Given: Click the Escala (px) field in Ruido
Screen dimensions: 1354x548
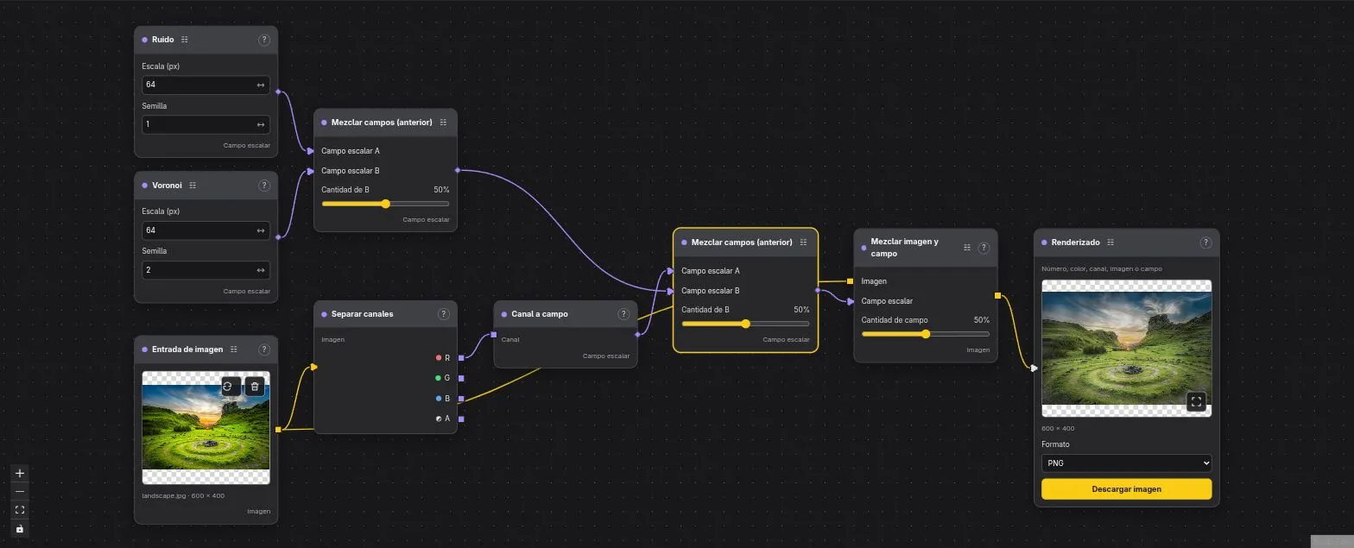Looking at the screenshot, I should (206, 85).
